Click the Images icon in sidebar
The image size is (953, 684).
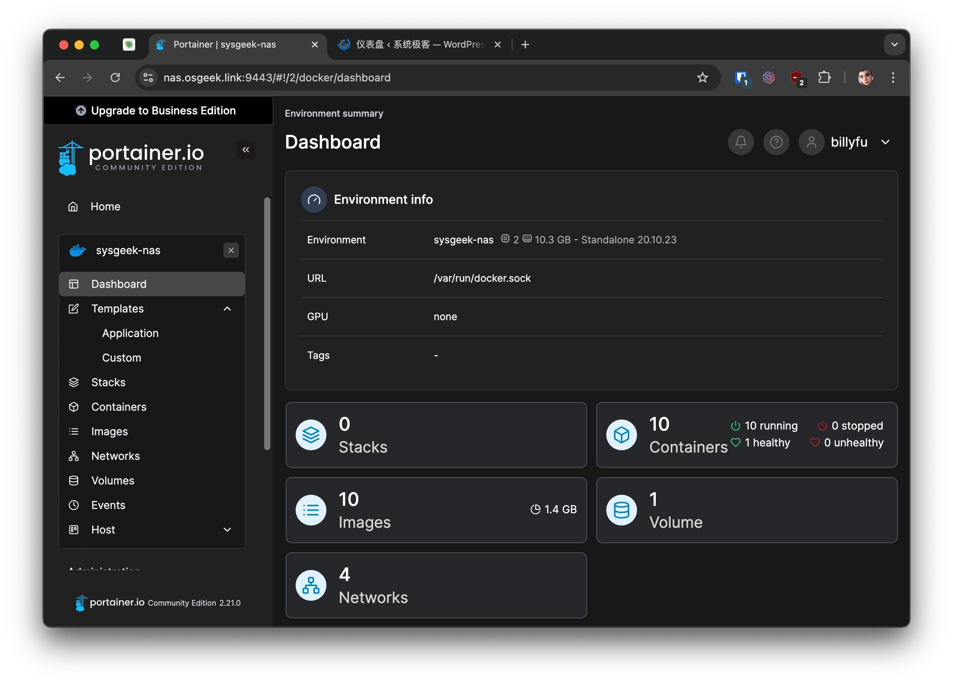(73, 431)
